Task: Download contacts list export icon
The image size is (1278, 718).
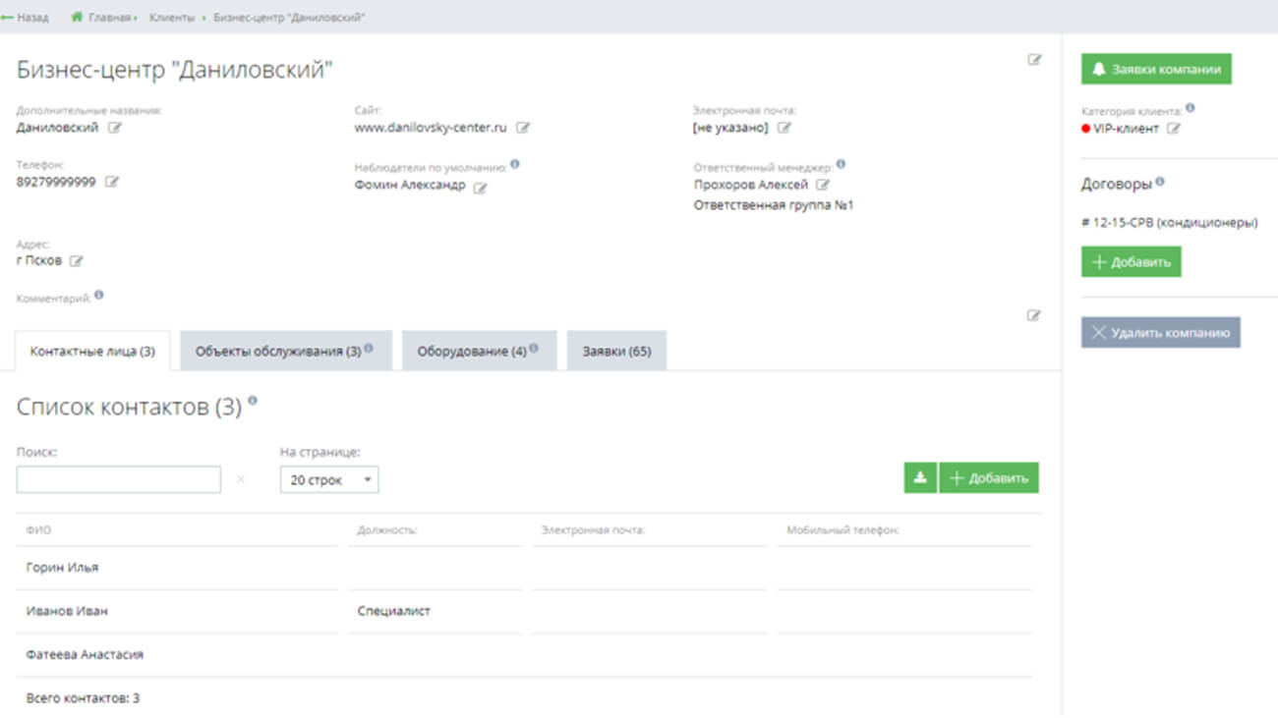Action: tap(920, 478)
